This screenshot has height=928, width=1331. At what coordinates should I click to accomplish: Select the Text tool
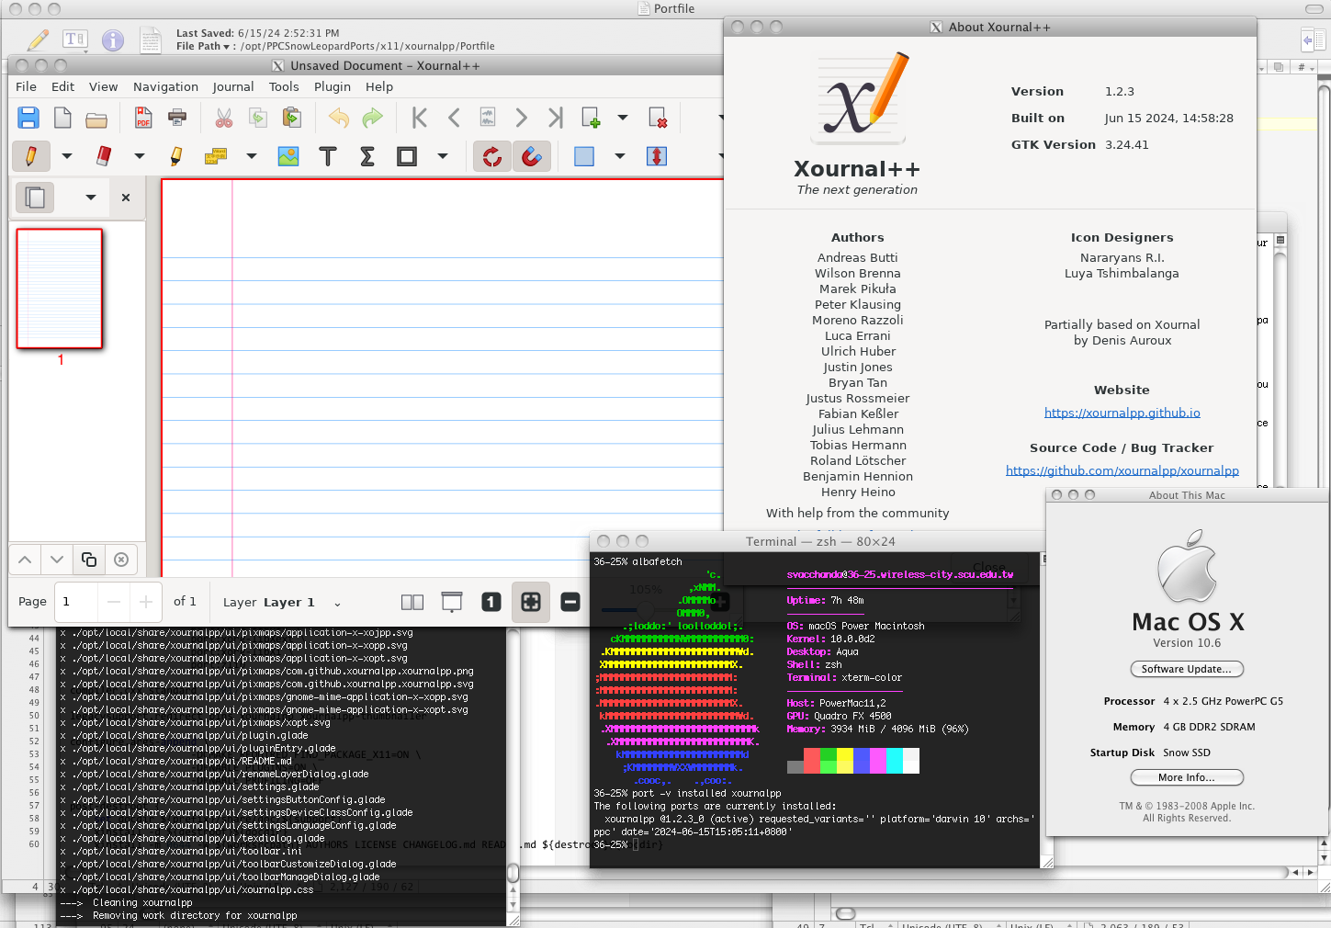pos(327,156)
